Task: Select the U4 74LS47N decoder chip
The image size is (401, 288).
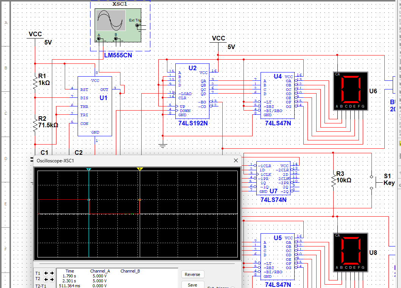Action: (x=278, y=95)
